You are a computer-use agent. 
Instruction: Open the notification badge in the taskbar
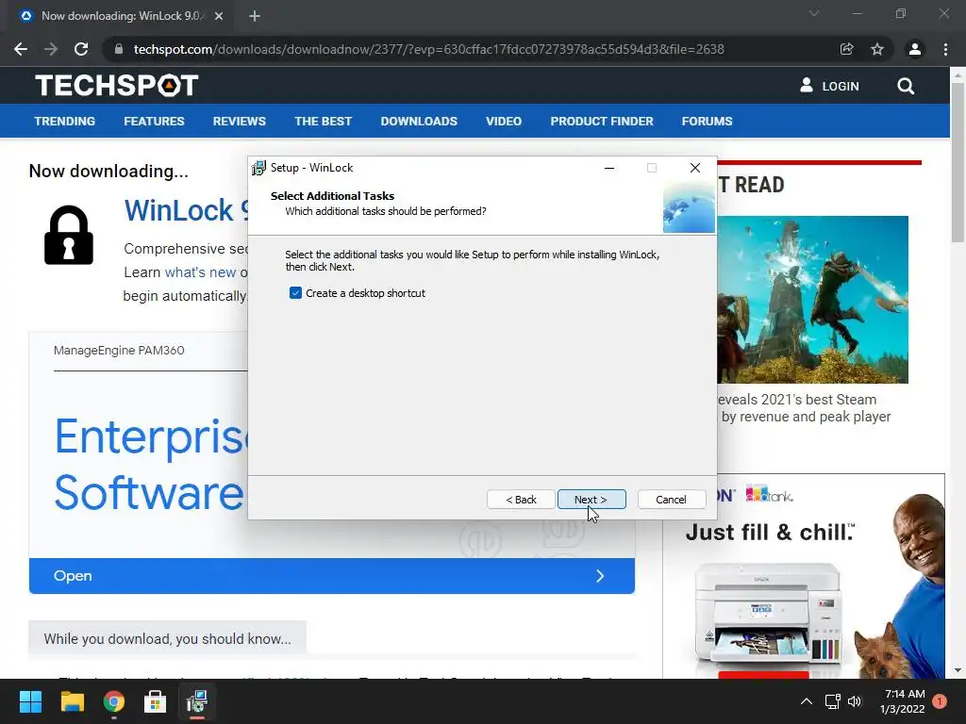(x=940, y=701)
